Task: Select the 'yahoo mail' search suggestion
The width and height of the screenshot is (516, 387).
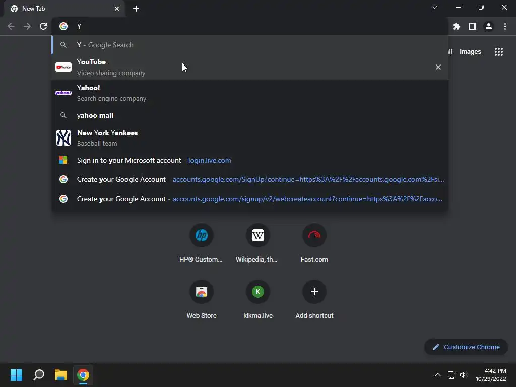Action: 250,115
